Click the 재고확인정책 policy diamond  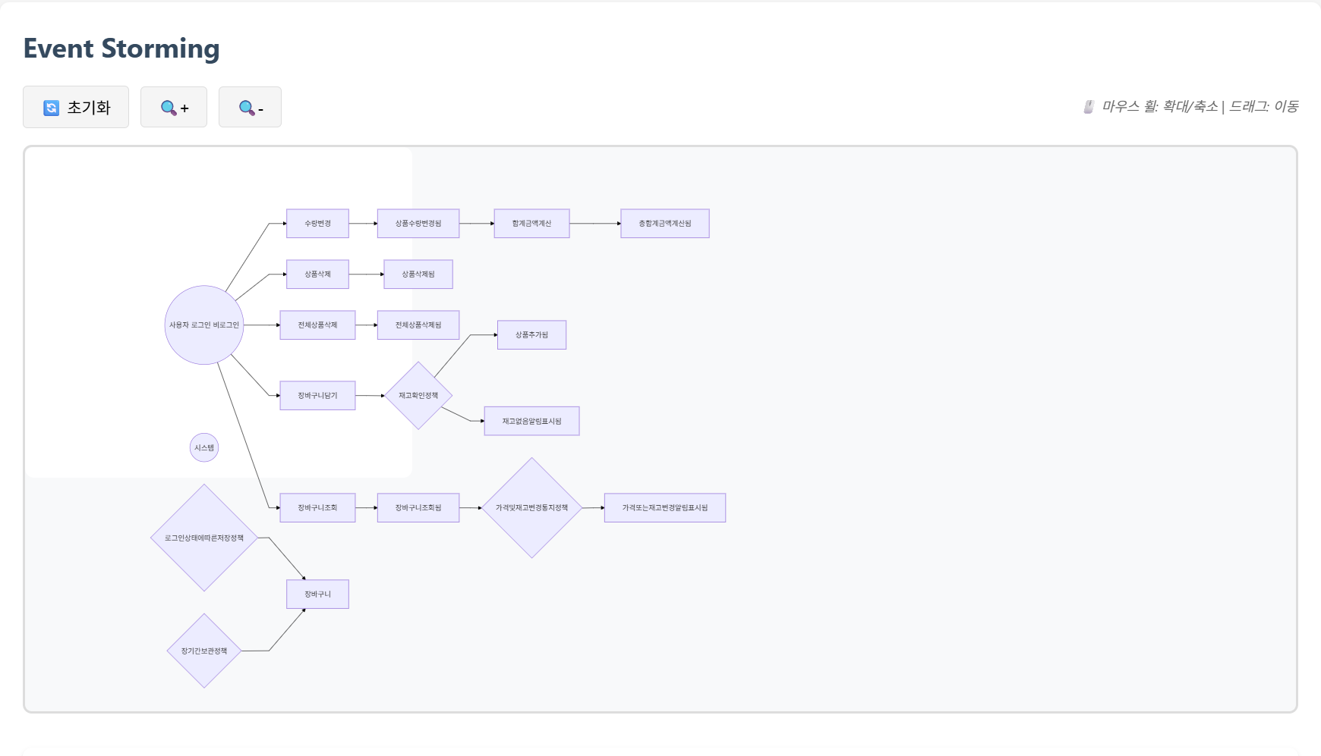click(418, 395)
